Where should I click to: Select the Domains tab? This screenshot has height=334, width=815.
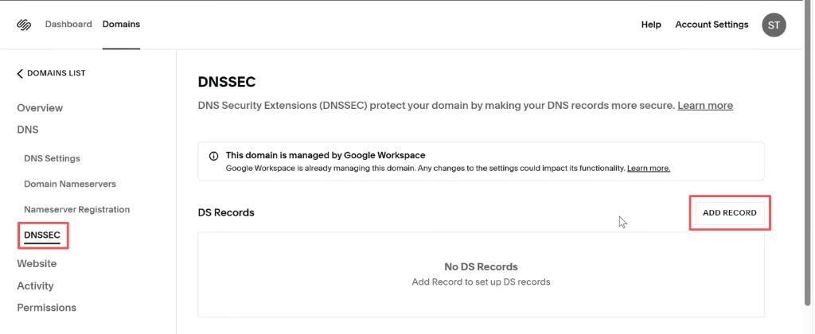click(121, 25)
